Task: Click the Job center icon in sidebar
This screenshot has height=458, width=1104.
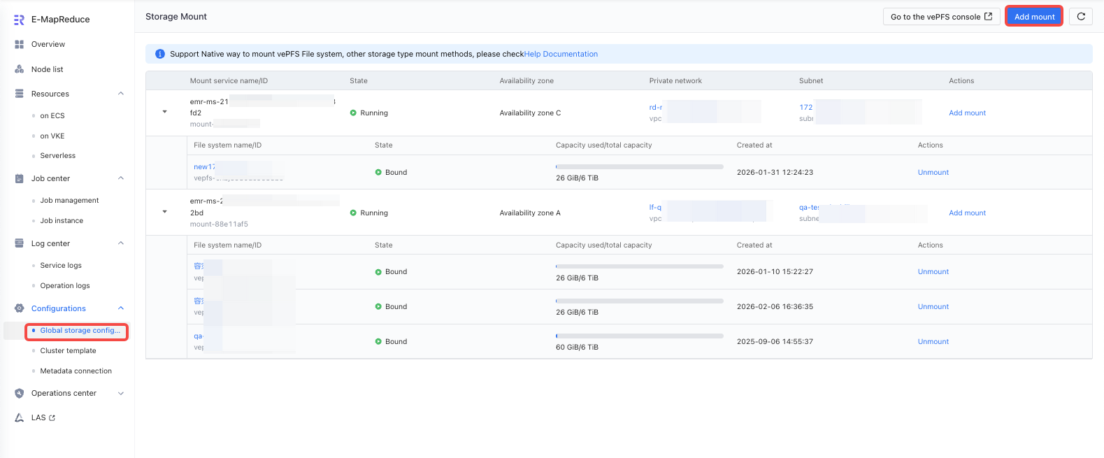Action: click(20, 178)
